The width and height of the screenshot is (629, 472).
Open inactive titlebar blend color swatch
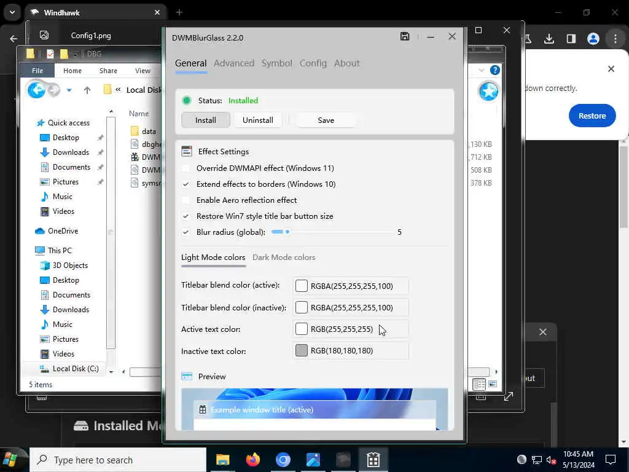(301, 307)
